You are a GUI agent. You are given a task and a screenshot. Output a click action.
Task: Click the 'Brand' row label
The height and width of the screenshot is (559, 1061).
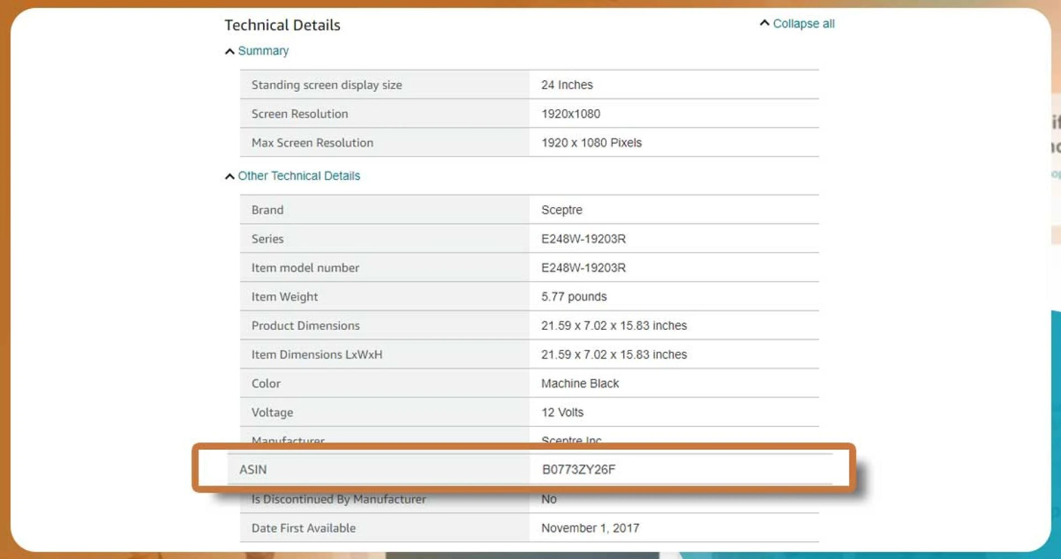(267, 210)
